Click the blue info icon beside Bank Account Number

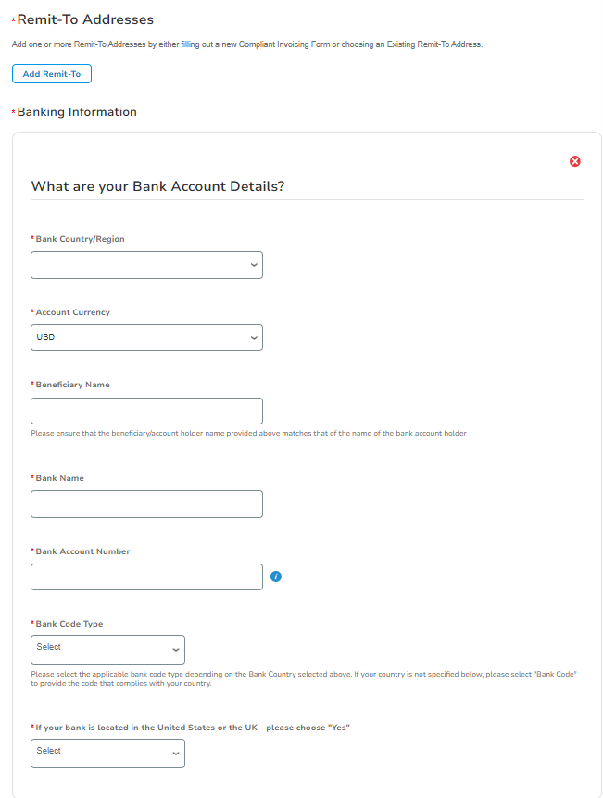coord(275,576)
